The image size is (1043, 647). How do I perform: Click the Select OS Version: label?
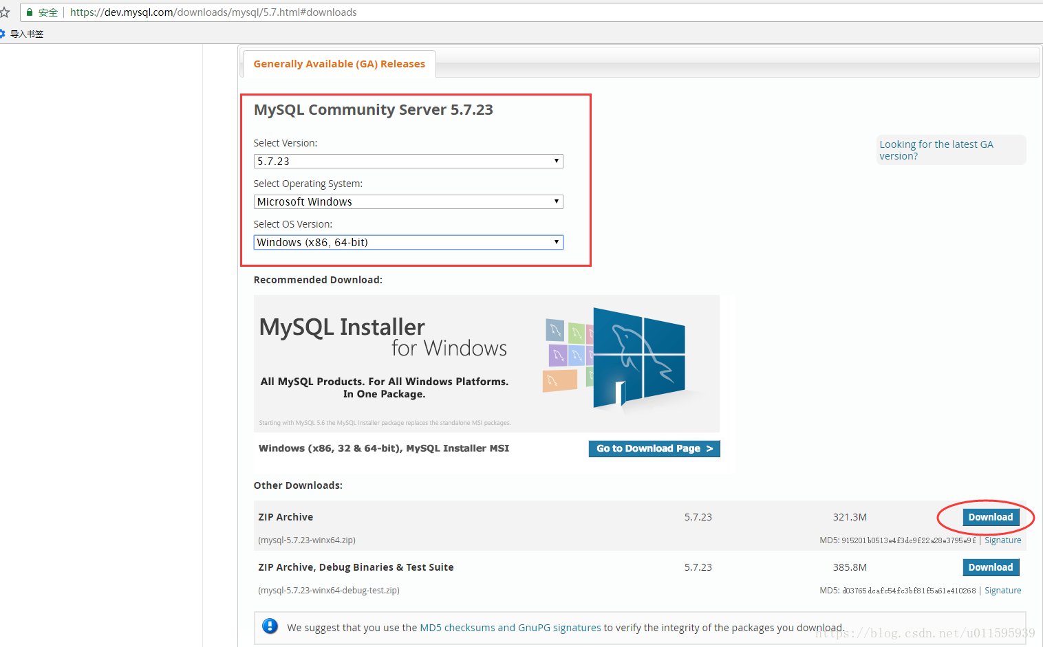pyautogui.click(x=293, y=224)
